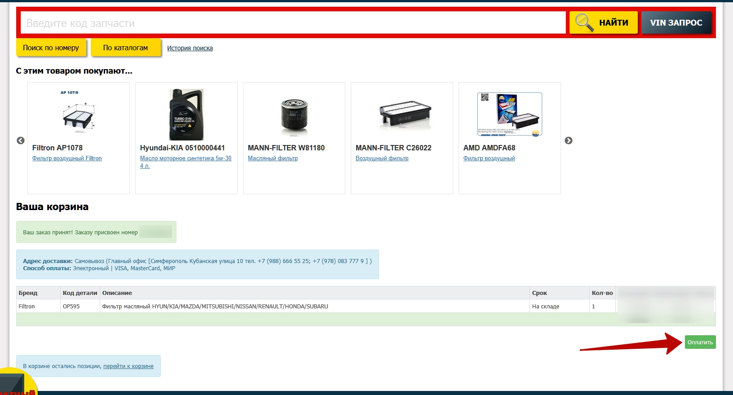Image resolution: width=733 pixels, height=395 pixels.
Task: Follow the перейти к корзине link
Action: click(x=128, y=366)
